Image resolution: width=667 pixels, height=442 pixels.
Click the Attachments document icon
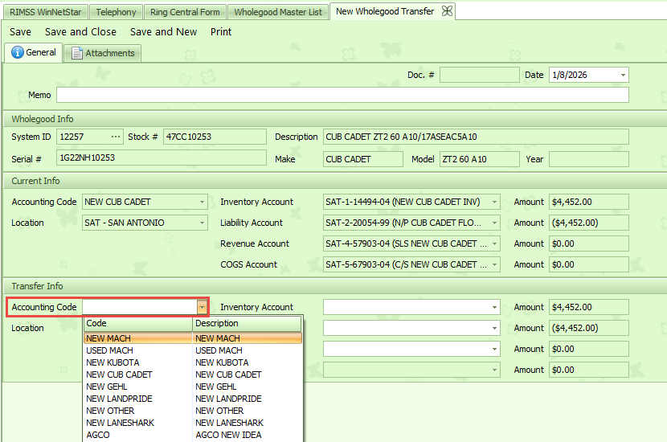pos(77,53)
